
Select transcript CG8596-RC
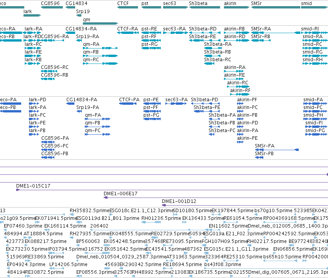coord(55,67)
